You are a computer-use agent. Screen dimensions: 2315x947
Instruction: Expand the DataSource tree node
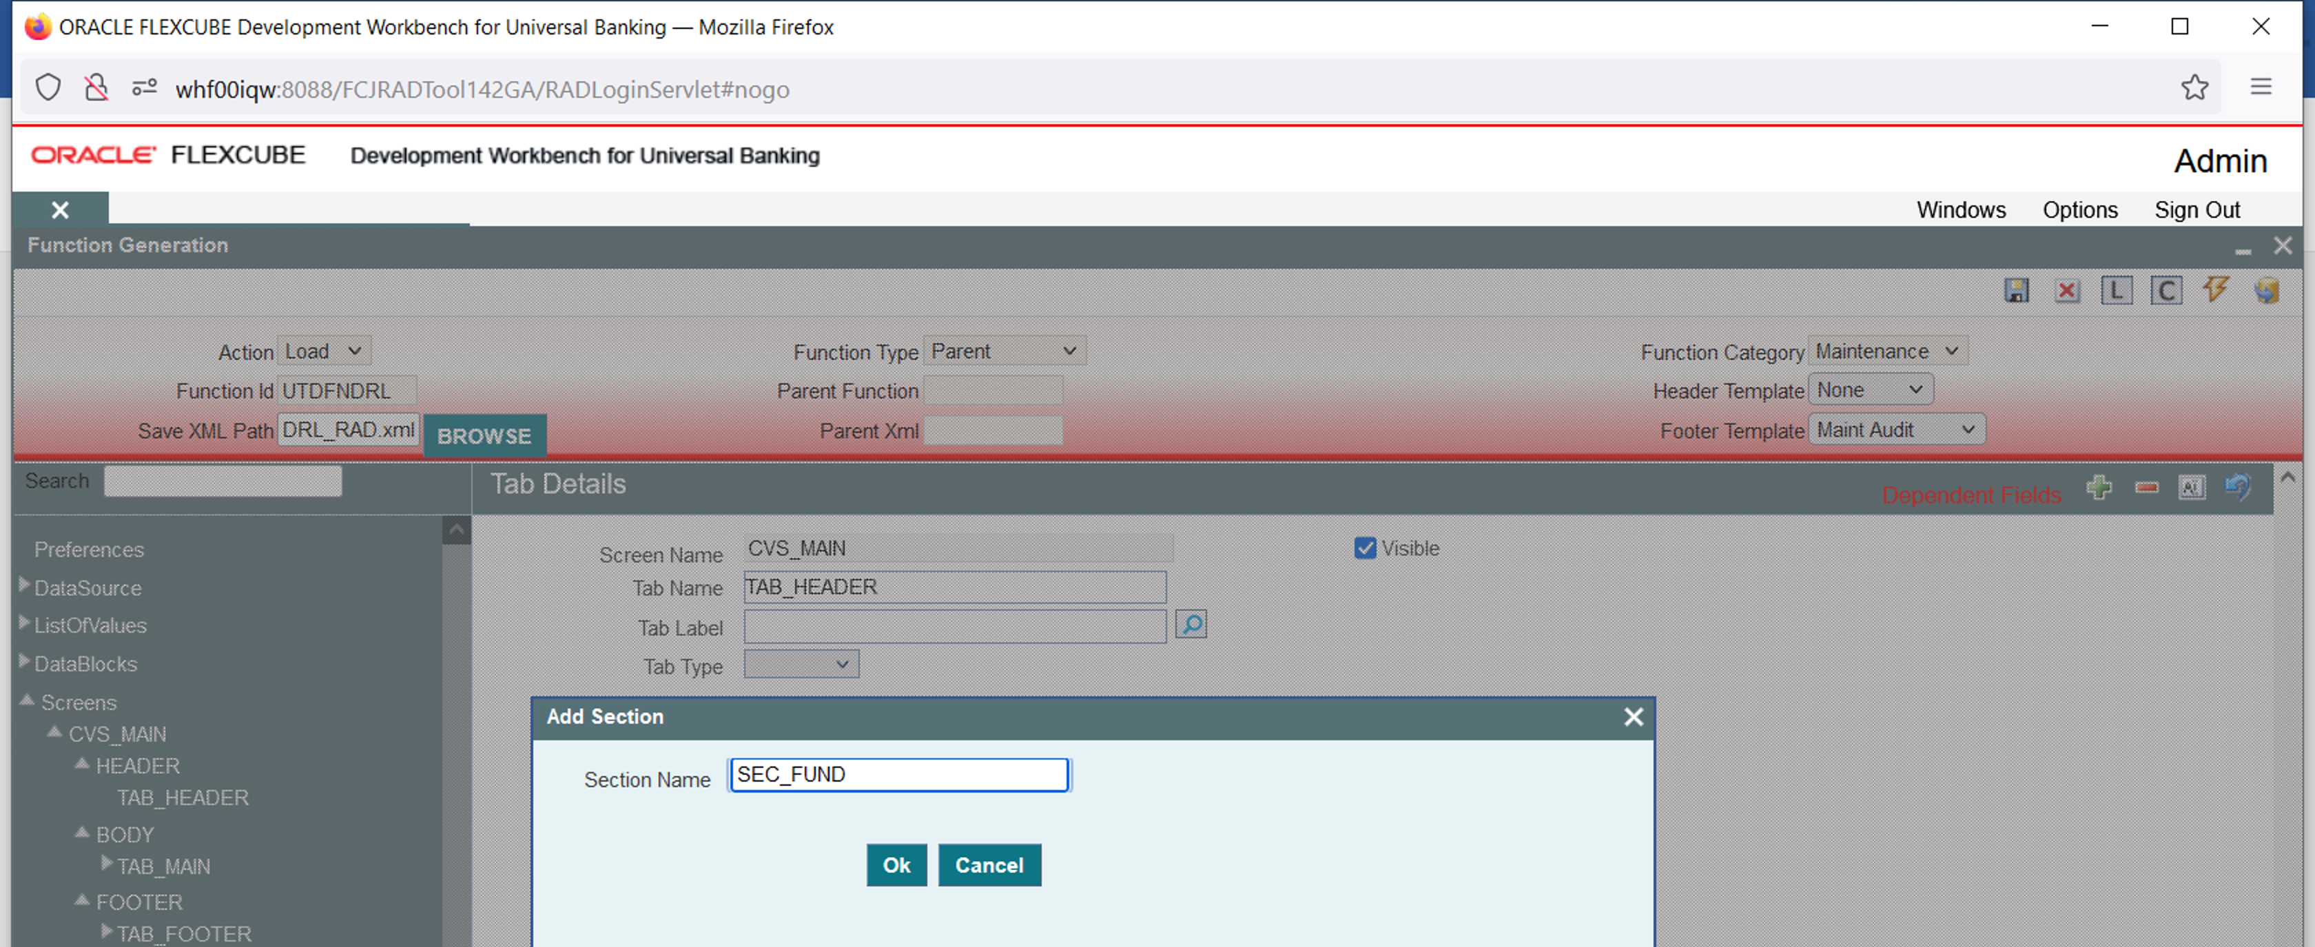click(25, 586)
